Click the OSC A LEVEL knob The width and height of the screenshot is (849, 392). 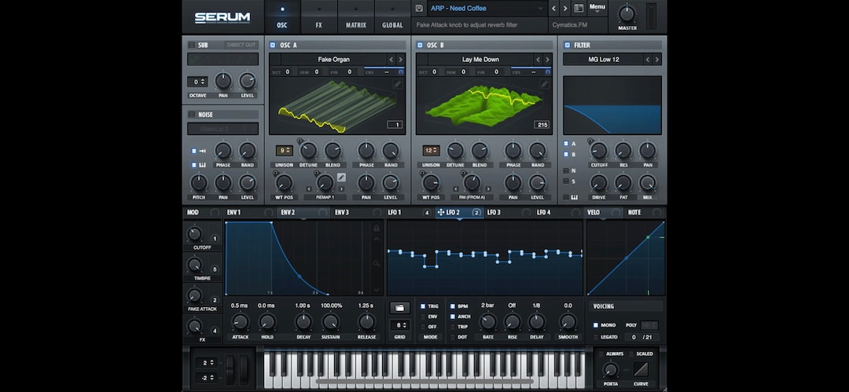(x=391, y=183)
